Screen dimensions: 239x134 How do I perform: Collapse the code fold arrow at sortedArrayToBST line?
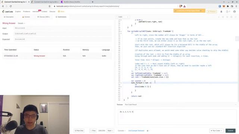[121, 31]
